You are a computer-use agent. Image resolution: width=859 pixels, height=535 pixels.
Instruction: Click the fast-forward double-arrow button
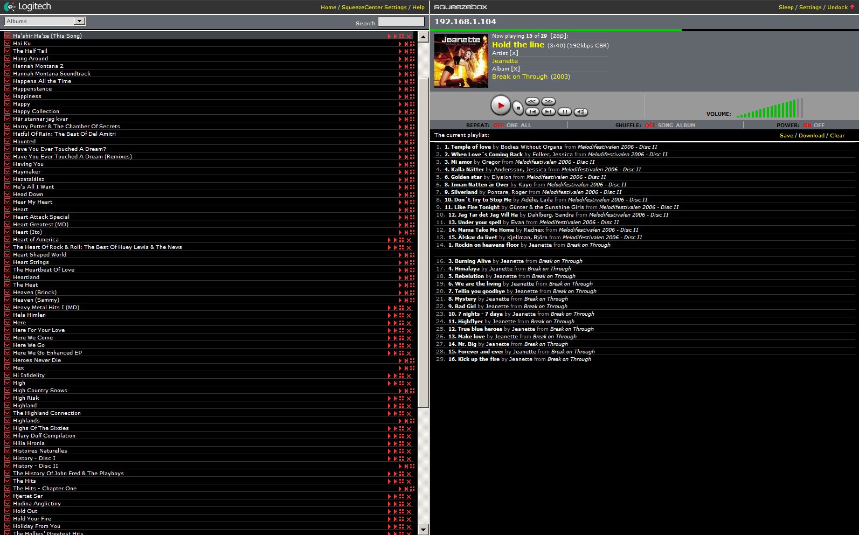(549, 101)
